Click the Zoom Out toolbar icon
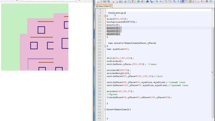 161,1
